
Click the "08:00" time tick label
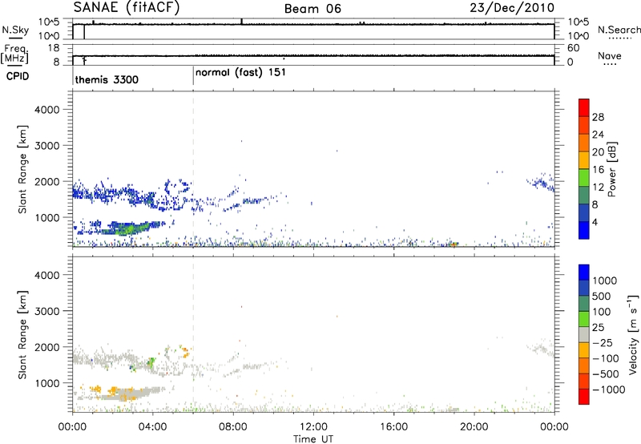233,427
